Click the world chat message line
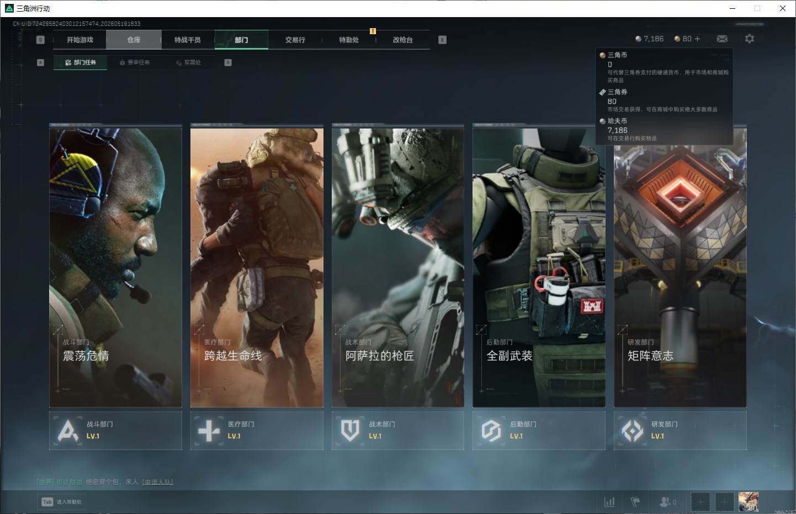The image size is (796, 514). point(105,482)
